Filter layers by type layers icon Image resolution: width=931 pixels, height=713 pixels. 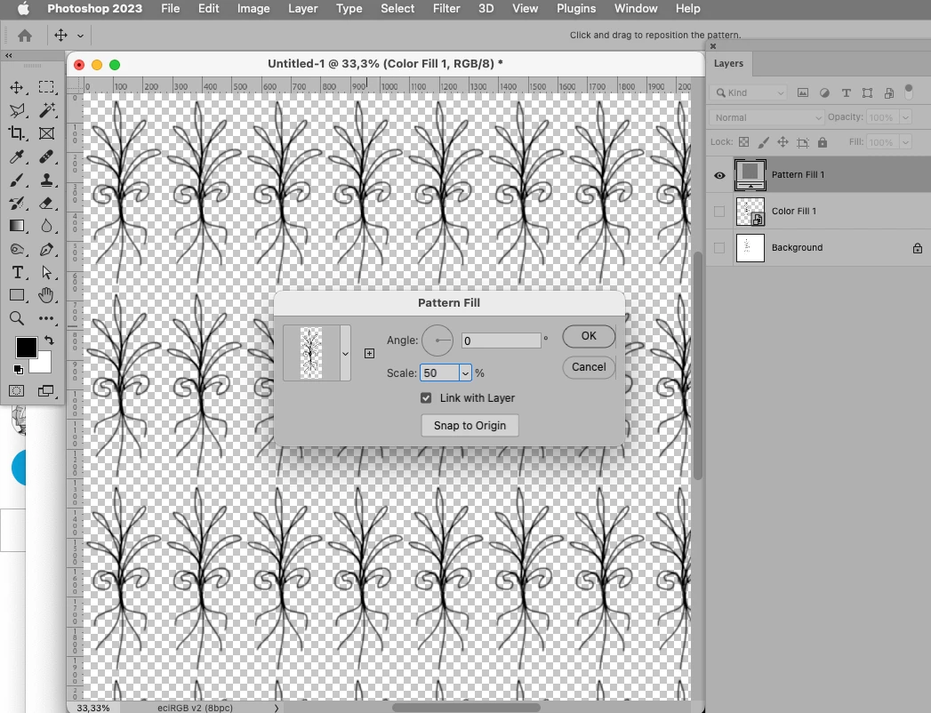(x=847, y=92)
